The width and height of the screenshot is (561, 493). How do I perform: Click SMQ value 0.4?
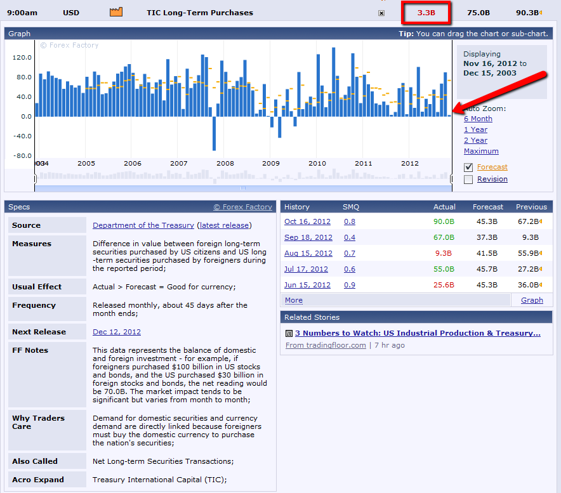pyautogui.click(x=350, y=237)
